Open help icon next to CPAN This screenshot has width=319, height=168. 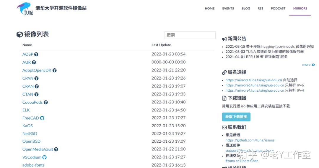36,78
